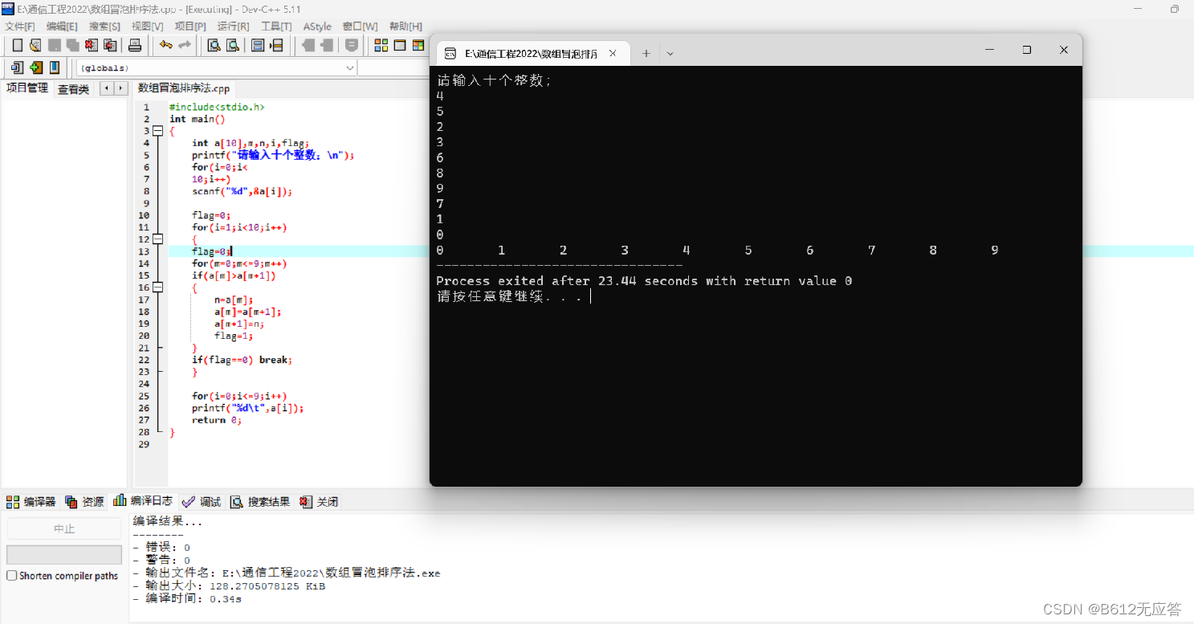1194x624 pixels.
Task: Click the Save All toolbar icon
Action: tap(72, 45)
